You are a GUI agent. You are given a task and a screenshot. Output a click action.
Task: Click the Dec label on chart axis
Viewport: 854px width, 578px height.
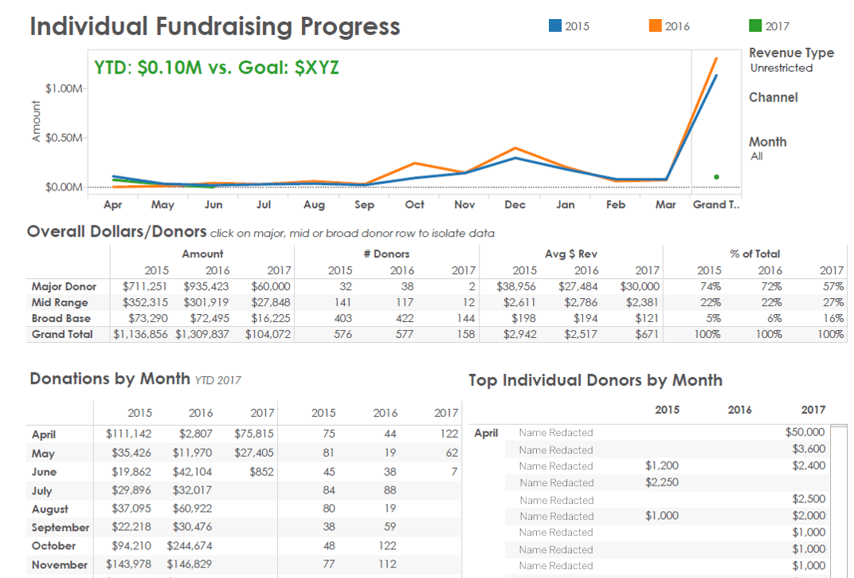click(x=515, y=205)
